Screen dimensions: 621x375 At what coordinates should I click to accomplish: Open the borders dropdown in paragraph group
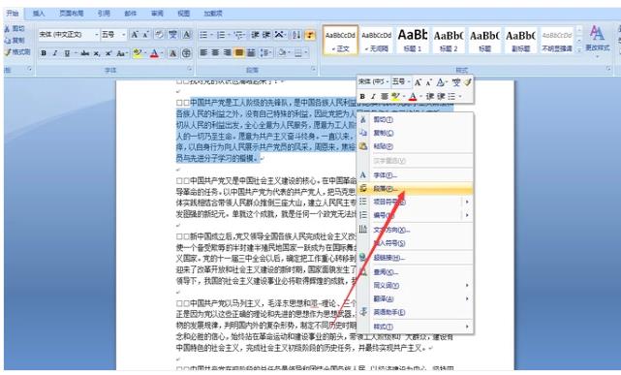pyautogui.click(x=306, y=52)
